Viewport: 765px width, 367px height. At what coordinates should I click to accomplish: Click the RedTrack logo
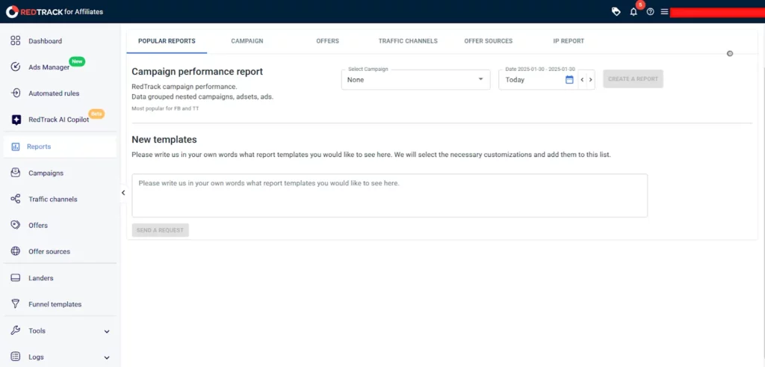[x=55, y=11]
